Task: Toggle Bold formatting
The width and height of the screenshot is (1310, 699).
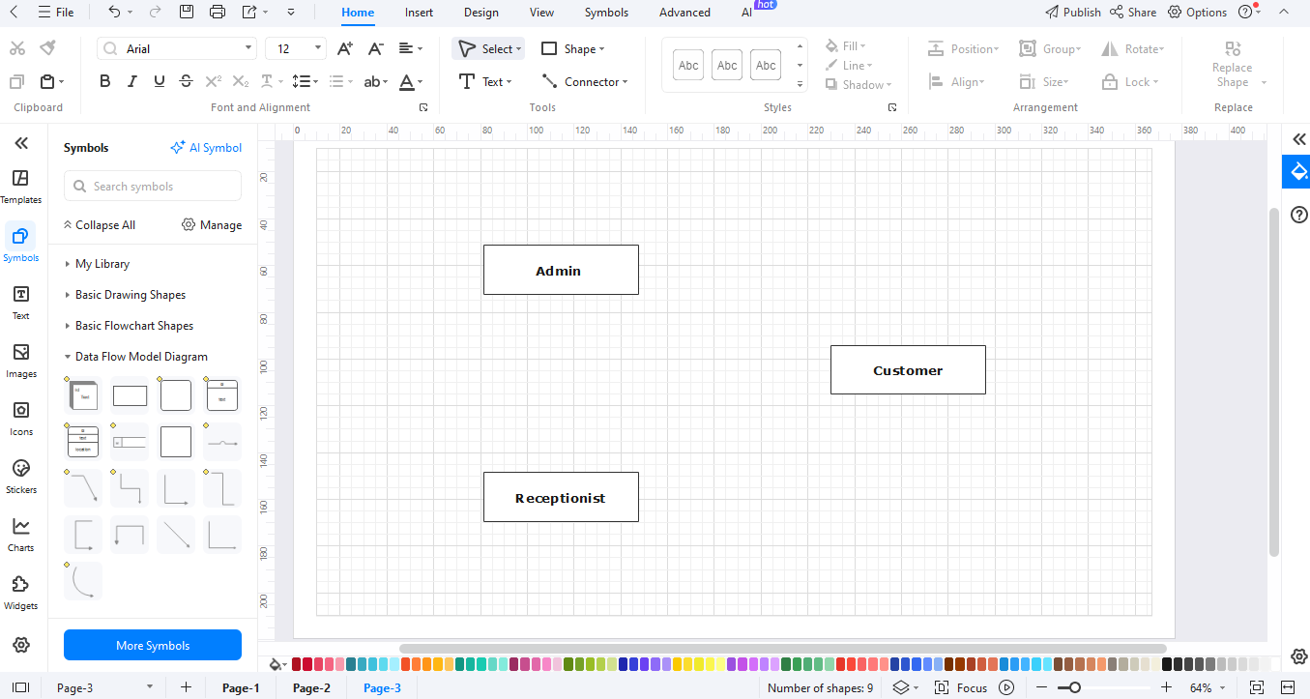Action: click(x=105, y=82)
